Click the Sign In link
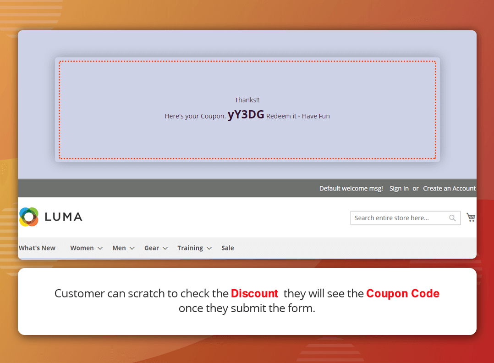The image size is (494, 363). [399, 189]
